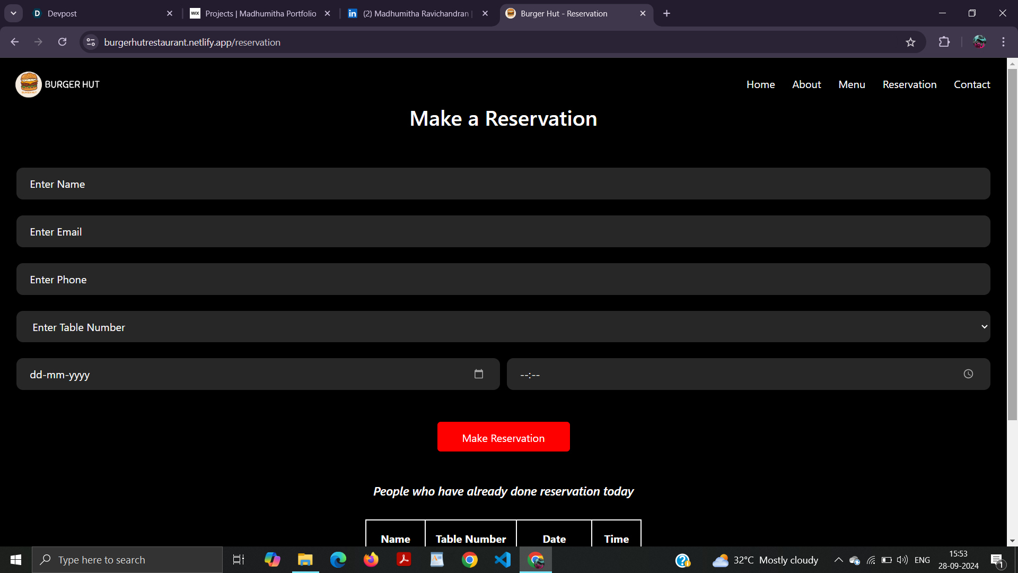Show hidden system tray icons

[x=838, y=560]
